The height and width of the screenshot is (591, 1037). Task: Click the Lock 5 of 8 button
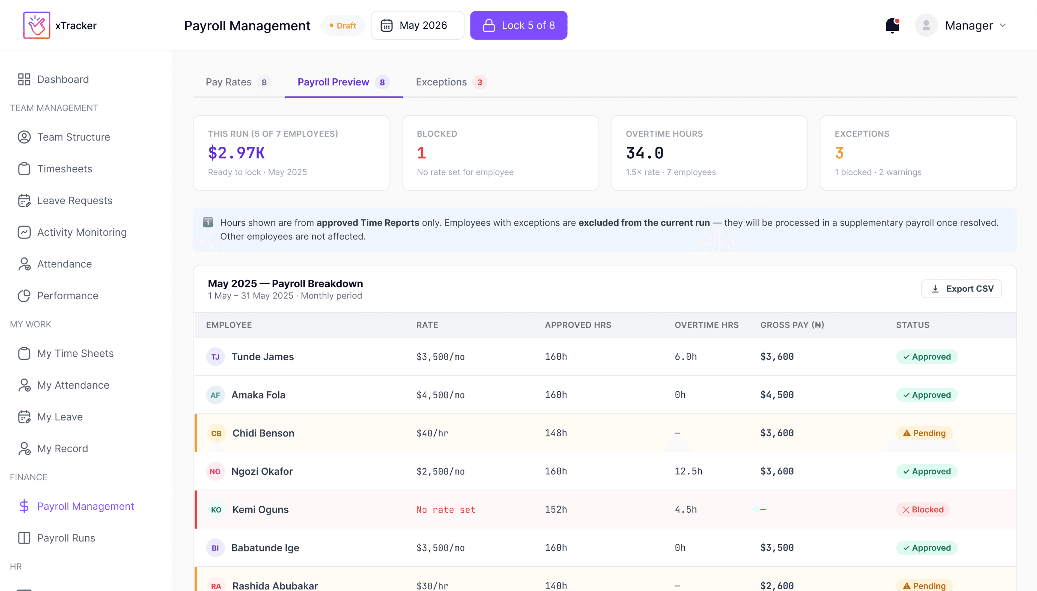(519, 25)
